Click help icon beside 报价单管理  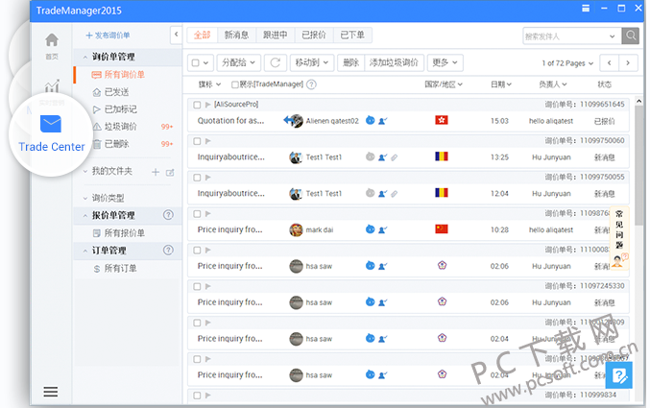168,215
